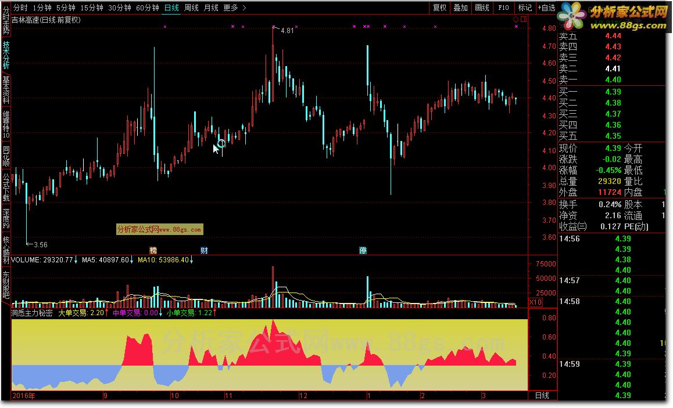Viewport: 673px width, 408px height.
Task: Click the up arrow after 大单交易 2.20
Action: point(107,313)
